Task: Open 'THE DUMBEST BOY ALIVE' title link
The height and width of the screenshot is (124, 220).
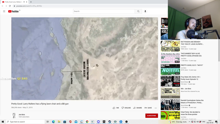Action: pos(191,55)
